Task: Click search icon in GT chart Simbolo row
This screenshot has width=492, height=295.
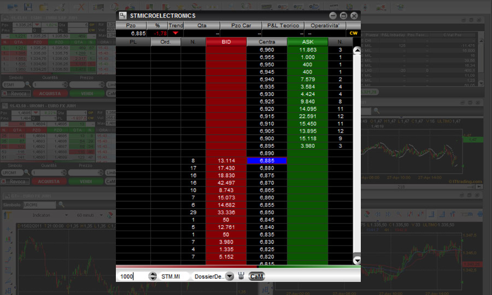Action: (61, 204)
